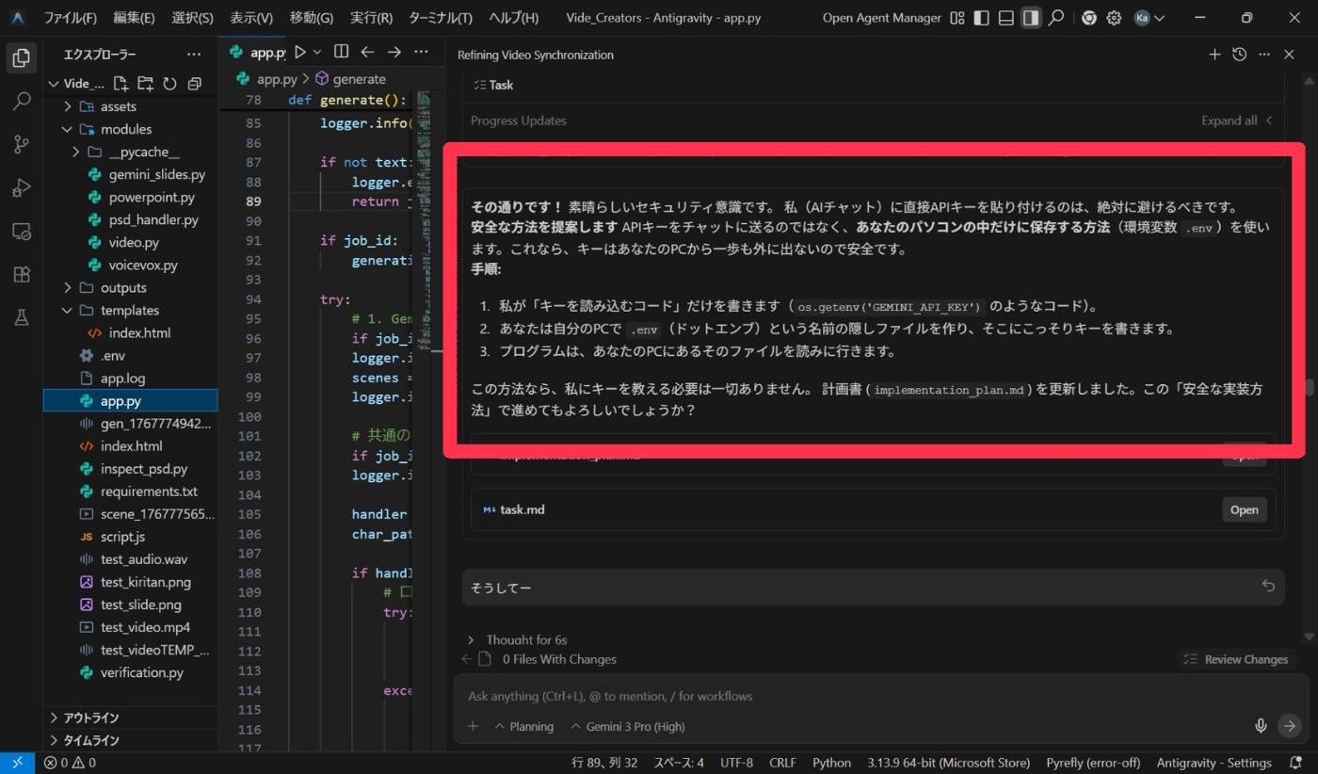Open the Ka account dropdown

(x=1149, y=18)
